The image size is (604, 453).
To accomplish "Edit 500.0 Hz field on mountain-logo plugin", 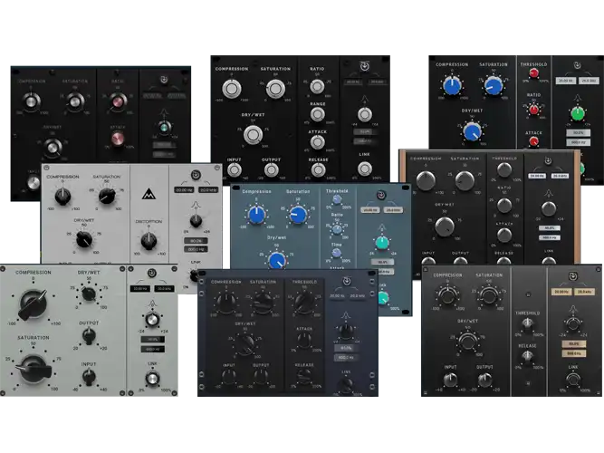I will click(x=197, y=249).
